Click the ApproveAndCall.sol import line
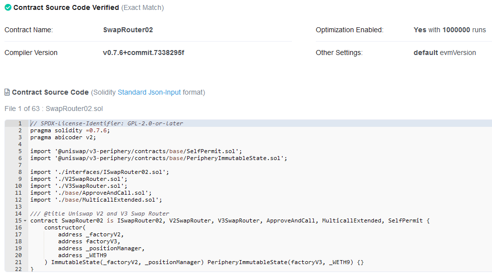This screenshot has height=274, width=492. pos(91,193)
